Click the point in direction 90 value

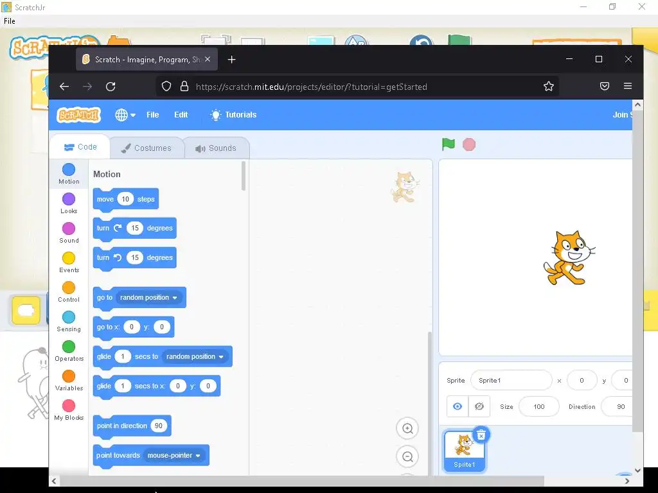pyautogui.click(x=159, y=426)
